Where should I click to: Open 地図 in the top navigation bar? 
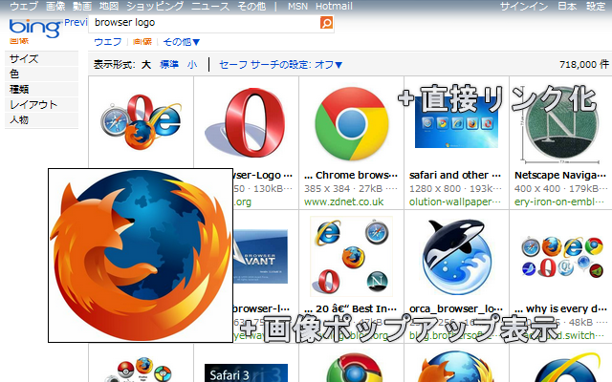tap(108, 7)
